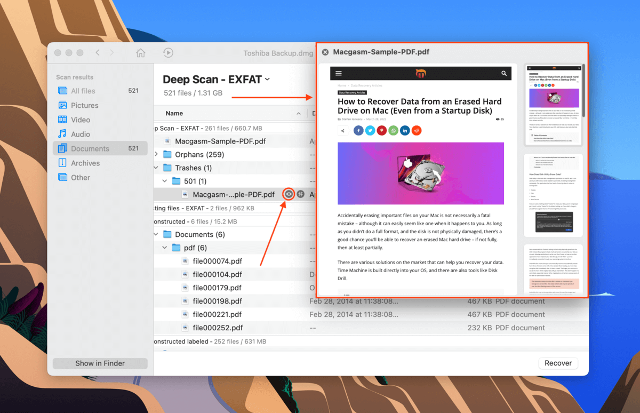This screenshot has height=413, width=640.
Task: Select the Documents category
Action: click(x=100, y=148)
